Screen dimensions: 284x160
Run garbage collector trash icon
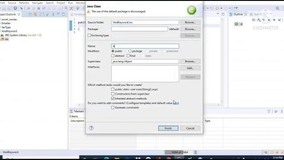195,152
